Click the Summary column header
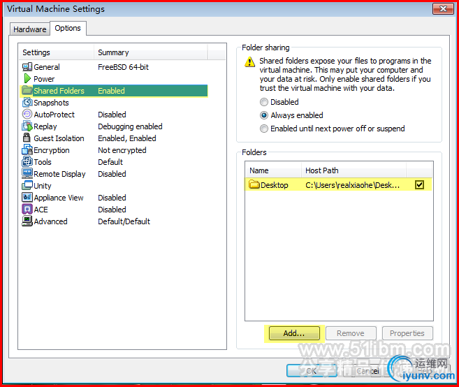The height and width of the screenshot is (387, 459). tap(151, 52)
